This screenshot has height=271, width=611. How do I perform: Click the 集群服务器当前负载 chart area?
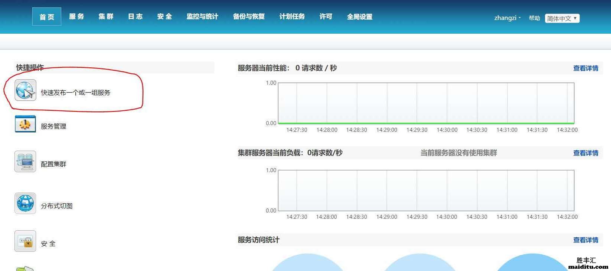(426, 190)
